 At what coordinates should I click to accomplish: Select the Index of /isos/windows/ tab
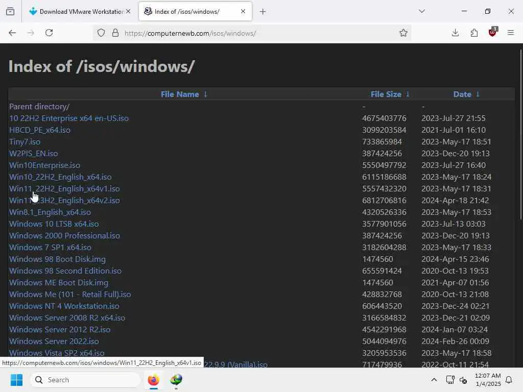[195, 12]
